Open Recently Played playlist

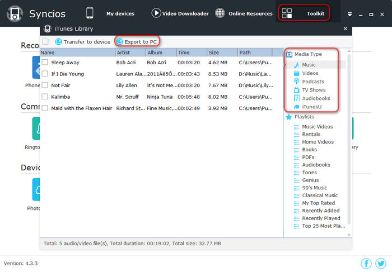tap(321, 218)
